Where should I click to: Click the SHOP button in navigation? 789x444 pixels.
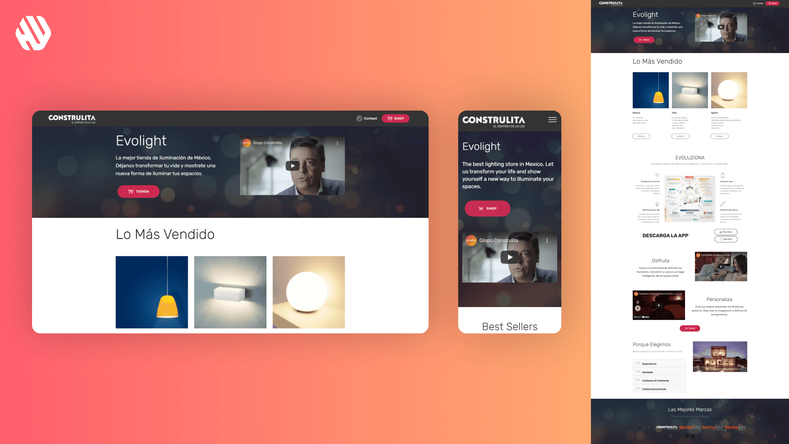coord(396,118)
